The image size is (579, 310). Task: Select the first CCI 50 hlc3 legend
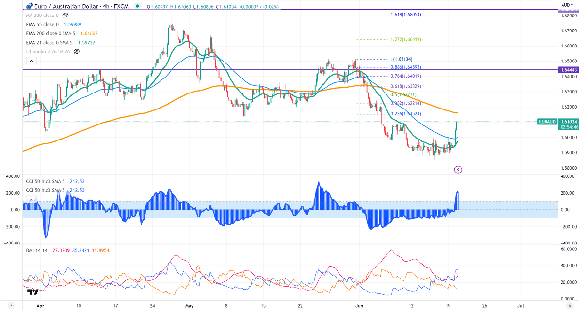(45, 181)
